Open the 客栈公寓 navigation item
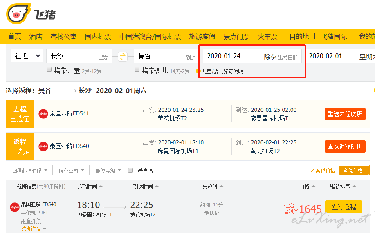This screenshot has width=375, height=233. coord(64,37)
